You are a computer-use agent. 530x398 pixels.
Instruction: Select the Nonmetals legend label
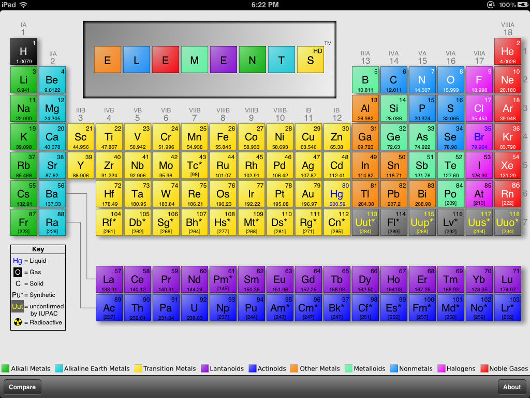pos(416,368)
